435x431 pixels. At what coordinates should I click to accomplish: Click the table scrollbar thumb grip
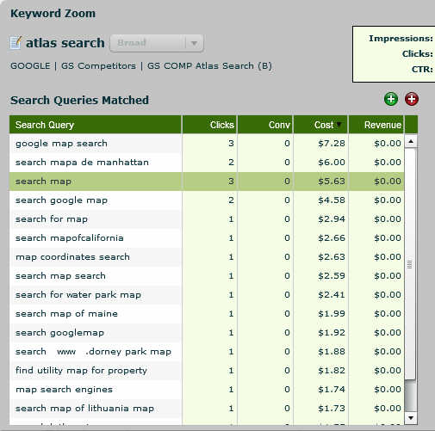410,264
